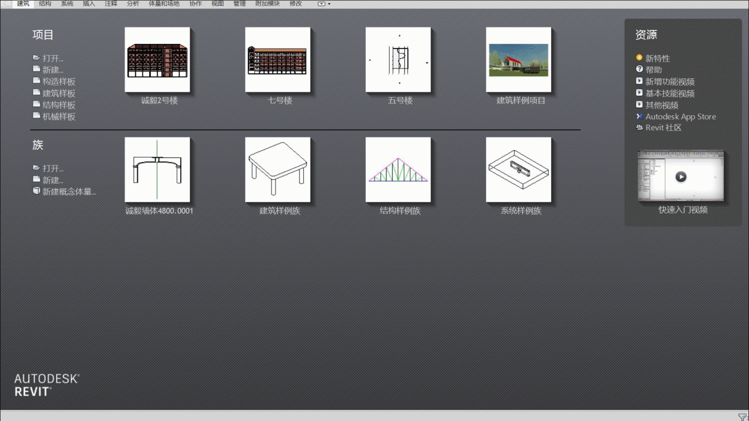The image size is (749, 421).
Task: Click the 诚毅2号楼 project name label
Action: pyautogui.click(x=159, y=101)
